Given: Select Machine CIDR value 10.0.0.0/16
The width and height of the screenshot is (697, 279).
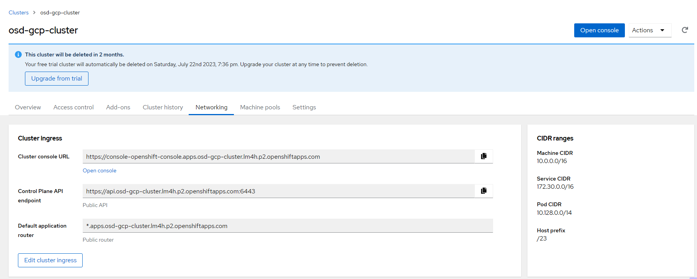Looking at the screenshot, I should 552,161.
